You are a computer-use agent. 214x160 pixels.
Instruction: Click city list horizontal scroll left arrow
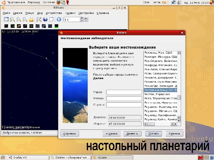145,124
